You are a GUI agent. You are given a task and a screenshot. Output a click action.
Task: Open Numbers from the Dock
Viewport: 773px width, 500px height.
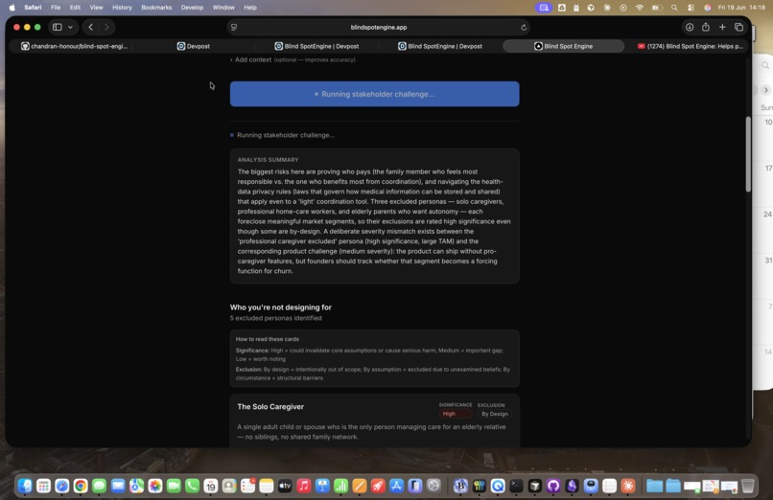pyautogui.click(x=340, y=487)
